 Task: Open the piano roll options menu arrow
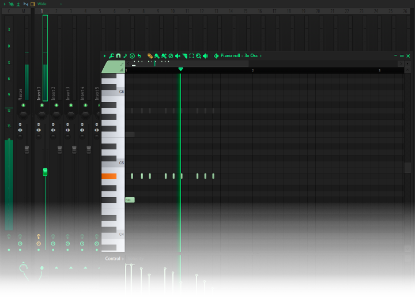click(104, 56)
